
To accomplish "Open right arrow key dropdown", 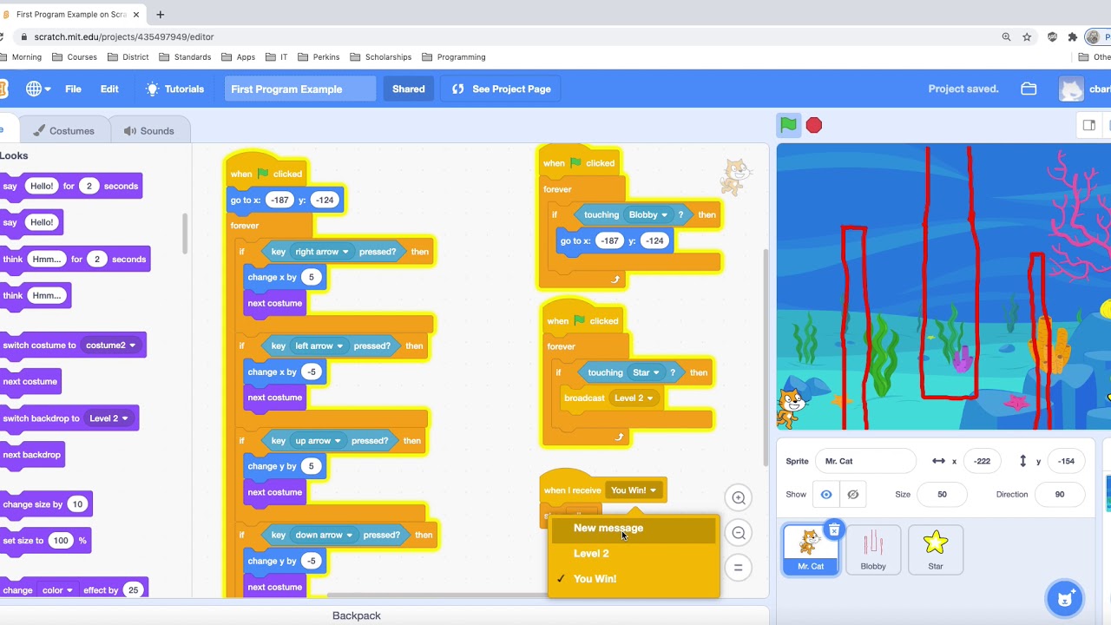I will [x=321, y=252].
